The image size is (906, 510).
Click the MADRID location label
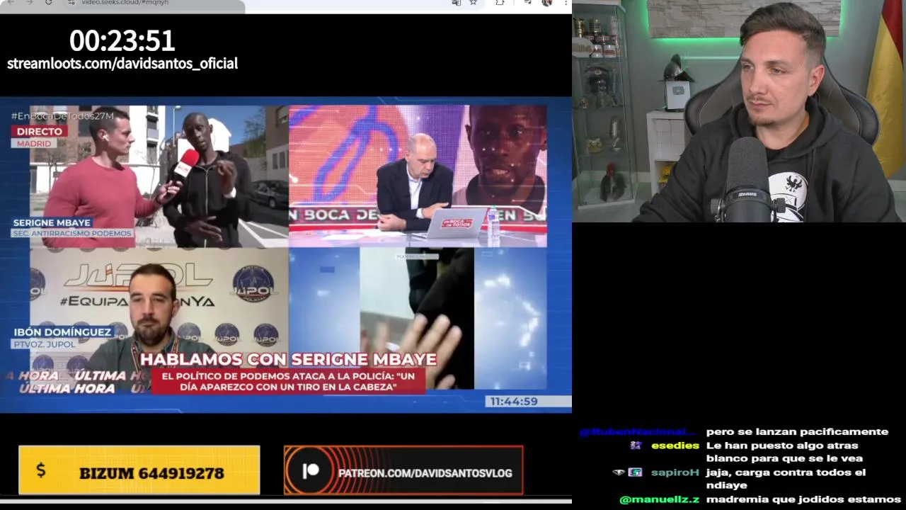point(34,143)
